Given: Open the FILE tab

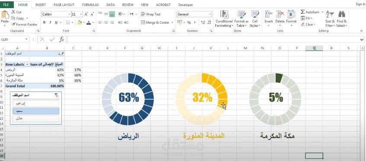Looking at the screenshot, I should point(6,4).
